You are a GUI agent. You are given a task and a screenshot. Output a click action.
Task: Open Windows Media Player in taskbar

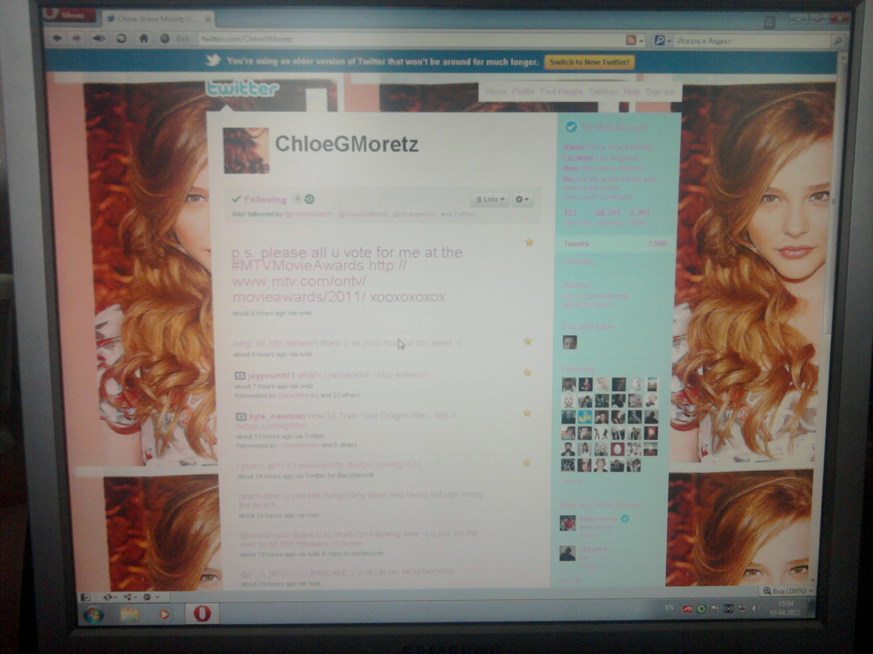pyautogui.click(x=164, y=614)
